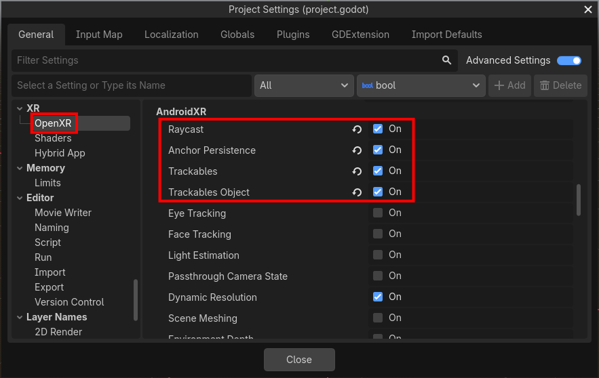Toggle the Advanced Settings switch
Screen dimensions: 599x378
[x=569, y=60]
